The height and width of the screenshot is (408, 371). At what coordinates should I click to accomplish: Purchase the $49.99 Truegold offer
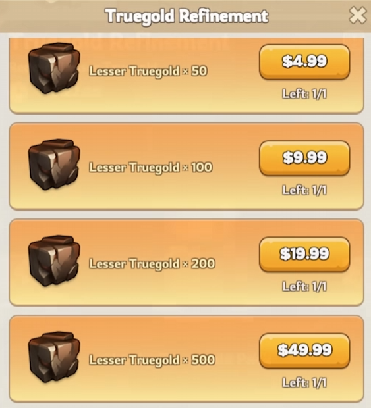(304, 351)
